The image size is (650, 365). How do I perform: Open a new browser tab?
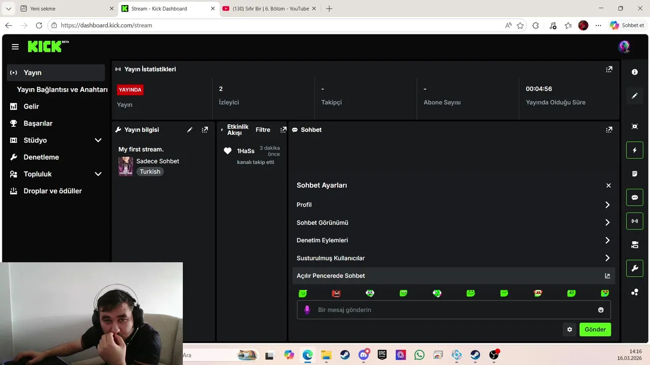[329, 9]
